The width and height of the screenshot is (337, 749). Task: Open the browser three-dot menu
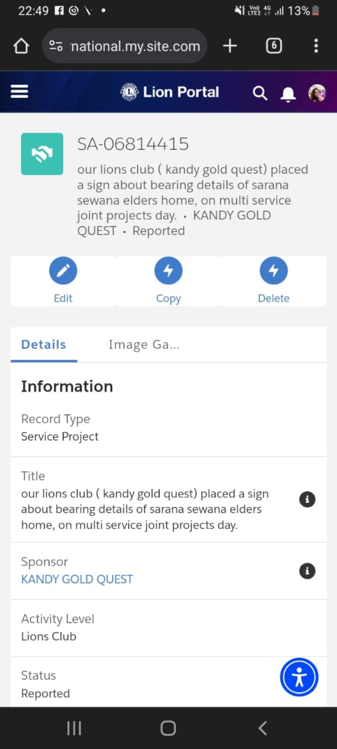tap(316, 46)
